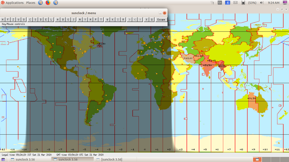The width and height of the screenshot is (289, 162).
Task: Click the Q quit key button
Action: (152, 19)
